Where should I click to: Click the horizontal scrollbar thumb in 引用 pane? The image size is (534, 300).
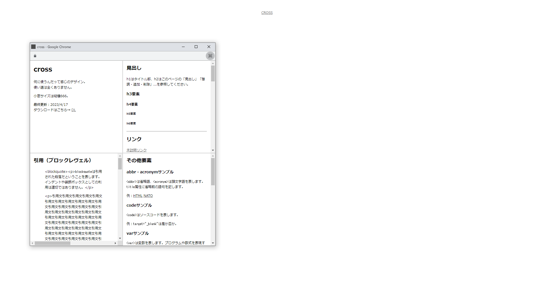point(53,243)
